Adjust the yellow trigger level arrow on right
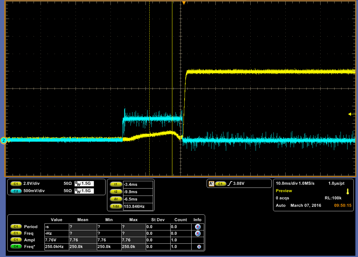This screenshot has width=358, height=257. tap(351, 114)
